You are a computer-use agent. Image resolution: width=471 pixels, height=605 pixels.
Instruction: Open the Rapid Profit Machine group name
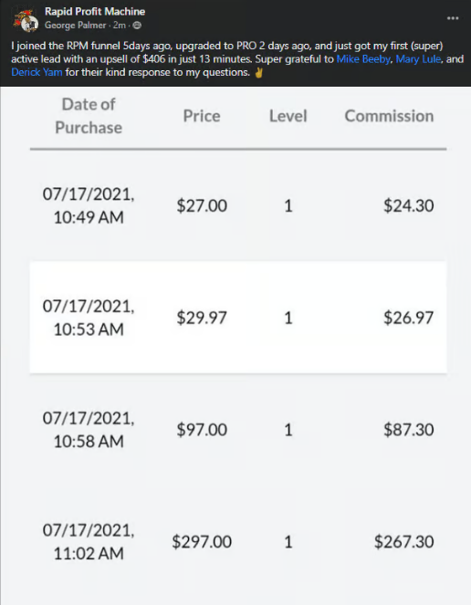[95, 12]
